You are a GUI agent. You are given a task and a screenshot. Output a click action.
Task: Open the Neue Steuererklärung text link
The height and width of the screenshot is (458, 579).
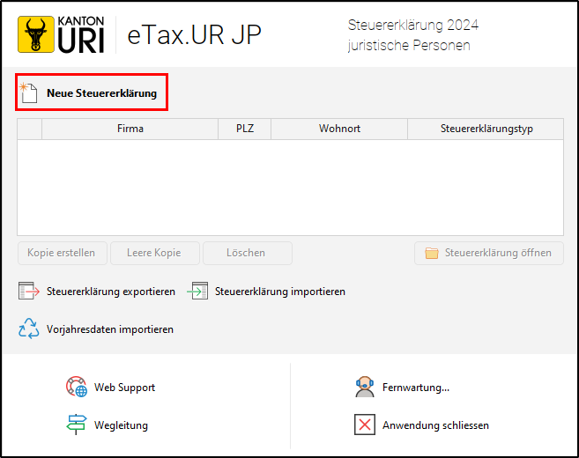101,93
